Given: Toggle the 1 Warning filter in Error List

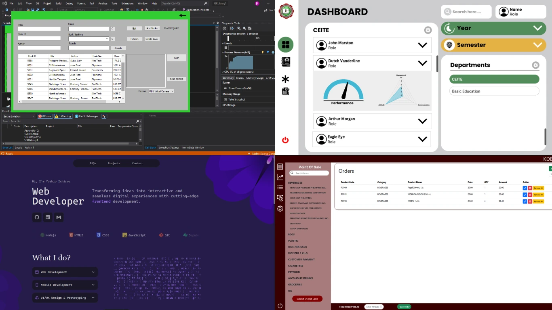Looking at the screenshot, I should pos(63,116).
